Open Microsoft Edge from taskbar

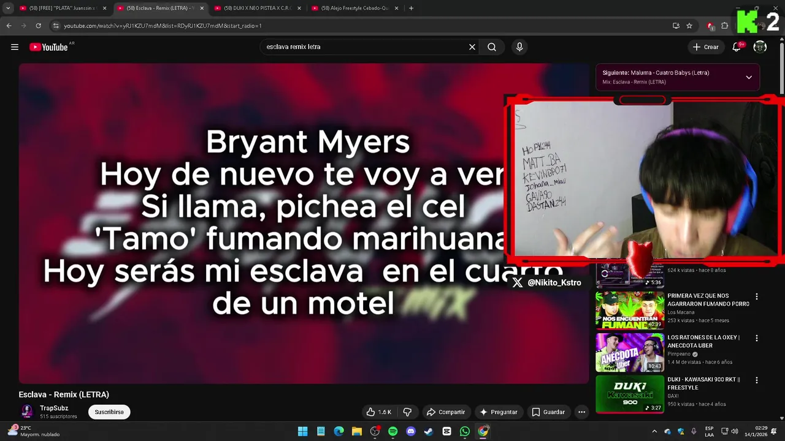339,431
